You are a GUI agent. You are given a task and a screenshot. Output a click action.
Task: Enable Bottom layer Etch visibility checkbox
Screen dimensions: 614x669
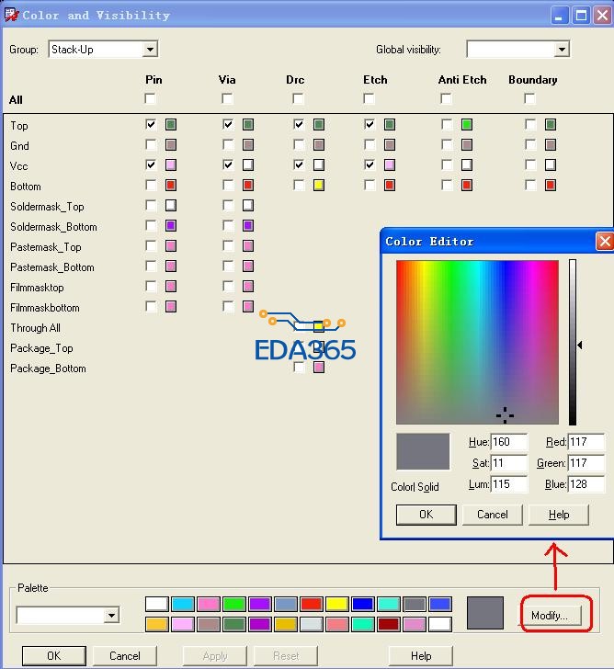370,186
